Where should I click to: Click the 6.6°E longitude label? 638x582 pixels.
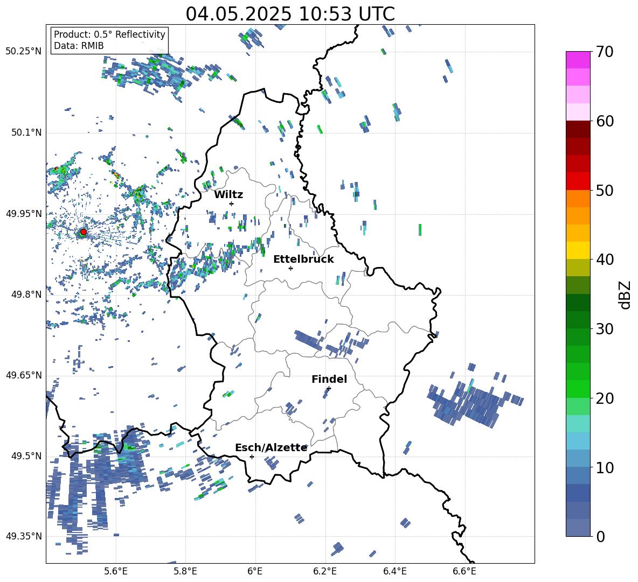pos(464,571)
